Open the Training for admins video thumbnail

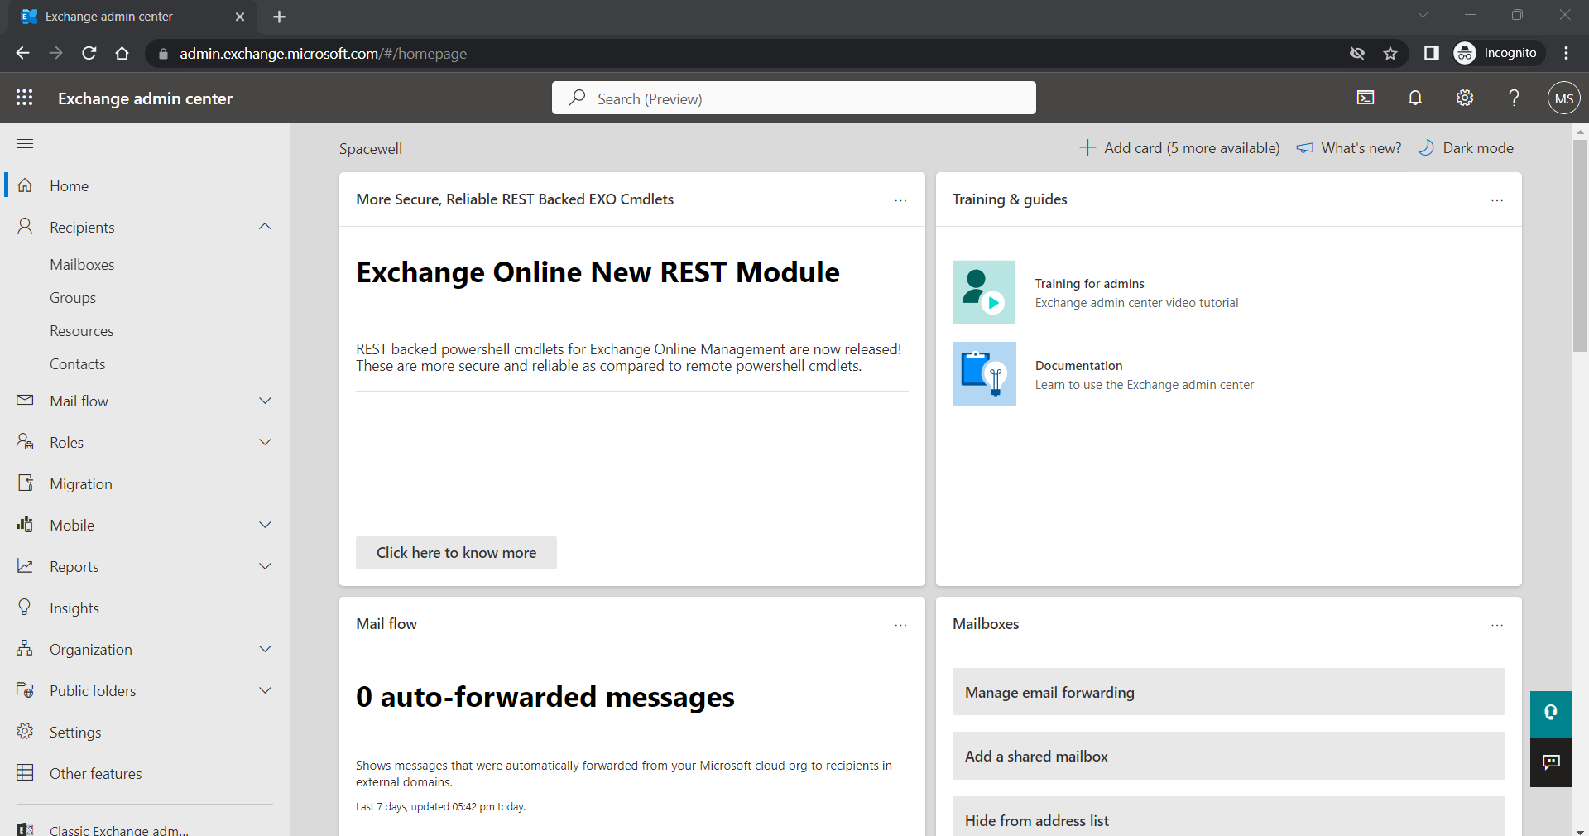(984, 292)
